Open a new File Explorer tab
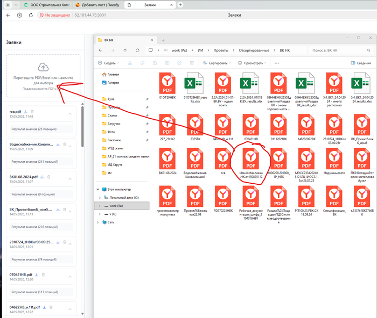The height and width of the screenshot is (318, 377). pyautogui.click(x=163, y=40)
